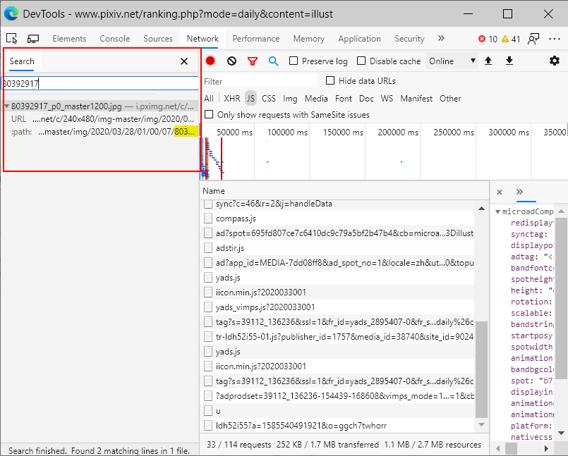This screenshot has width=568, height=456.
Task: Open Network settings gear
Action: coord(554,61)
